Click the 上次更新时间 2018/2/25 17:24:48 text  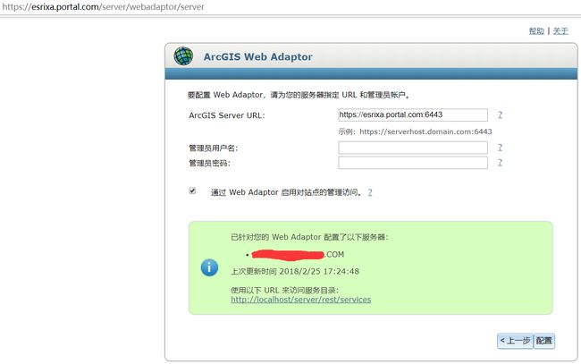295,271
